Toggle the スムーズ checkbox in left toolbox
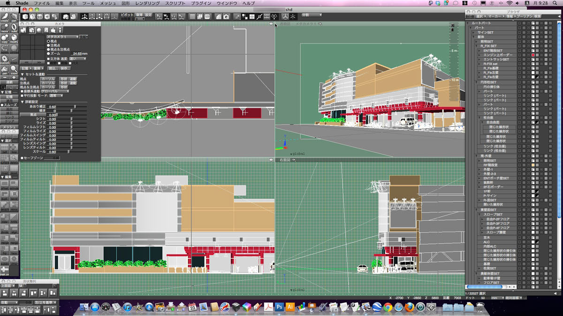 2,105
